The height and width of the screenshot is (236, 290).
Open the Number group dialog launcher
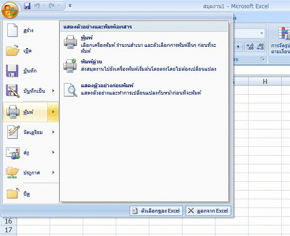coord(263,59)
